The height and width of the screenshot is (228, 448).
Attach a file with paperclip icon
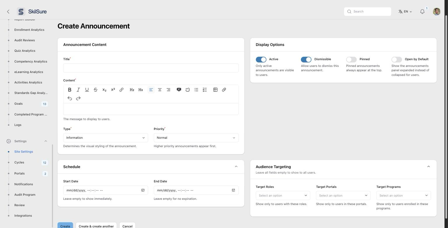(224, 90)
